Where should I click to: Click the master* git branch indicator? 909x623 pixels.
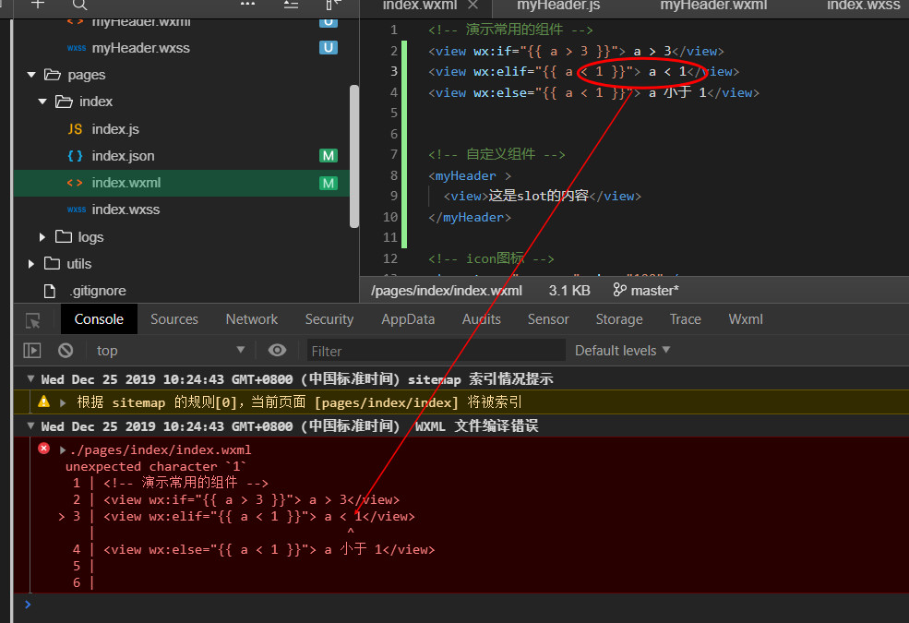coord(646,291)
